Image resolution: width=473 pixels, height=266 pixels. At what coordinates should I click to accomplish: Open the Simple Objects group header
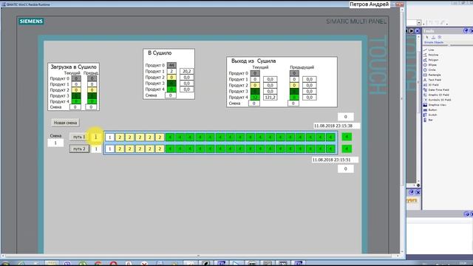click(x=434, y=43)
